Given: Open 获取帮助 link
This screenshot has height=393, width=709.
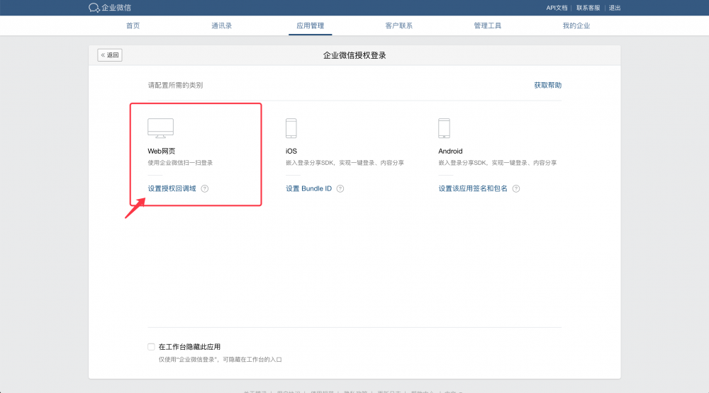Looking at the screenshot, I should (547, 86).
